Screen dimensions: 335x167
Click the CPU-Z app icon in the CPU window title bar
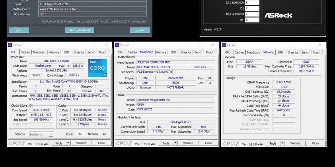[x=10, y=45]
